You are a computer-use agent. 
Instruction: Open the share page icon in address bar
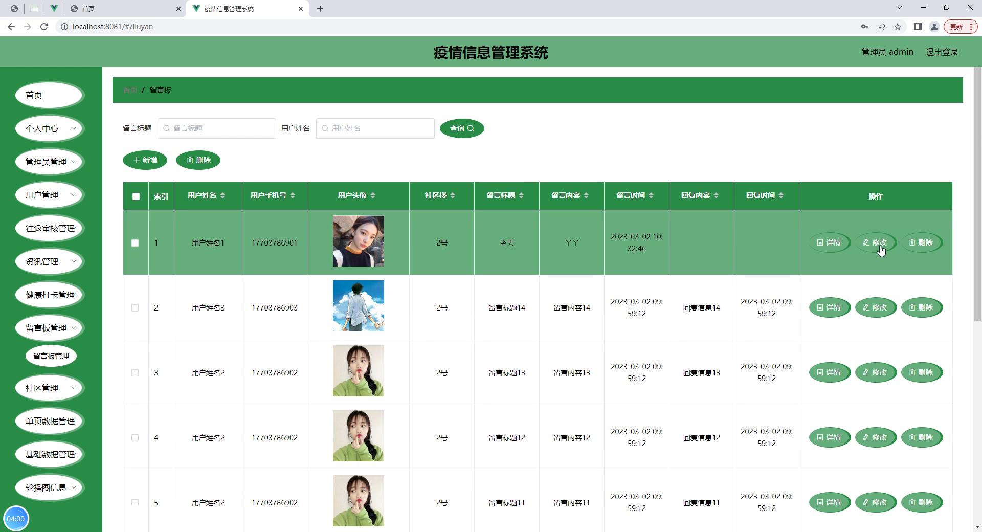(881, 27)
